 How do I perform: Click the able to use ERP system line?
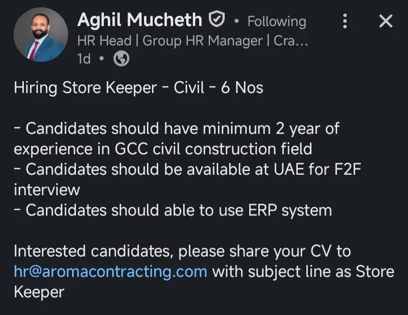(172, 210)
